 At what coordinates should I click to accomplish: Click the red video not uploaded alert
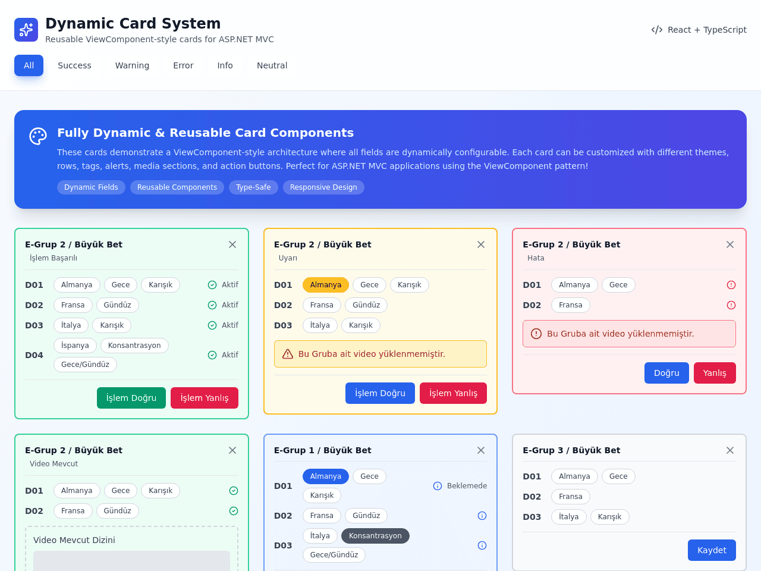629,334
